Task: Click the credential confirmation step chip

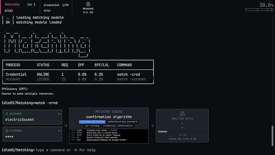Action: pos(118,126)
